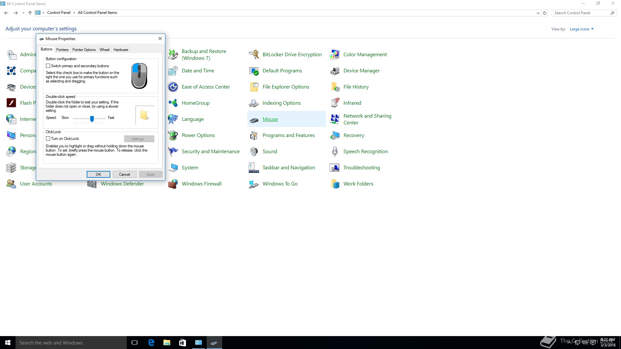The height and width of the screenshot is (349, 621).
Task: Open the Programs and Features icon
Action: tap(254, 135)
